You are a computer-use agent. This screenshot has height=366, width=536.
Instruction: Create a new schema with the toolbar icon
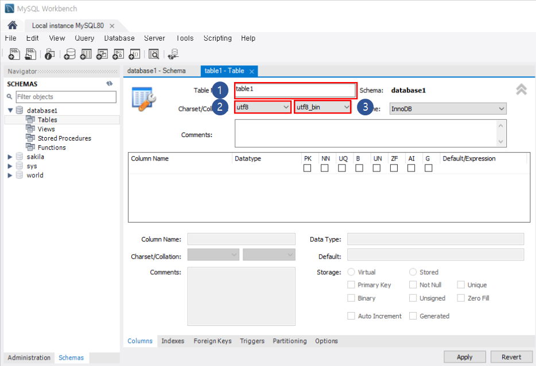point(69,53)
